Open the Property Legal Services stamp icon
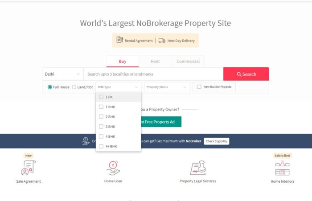The width and height of the screenshot is (312, 201). (198, 168)
